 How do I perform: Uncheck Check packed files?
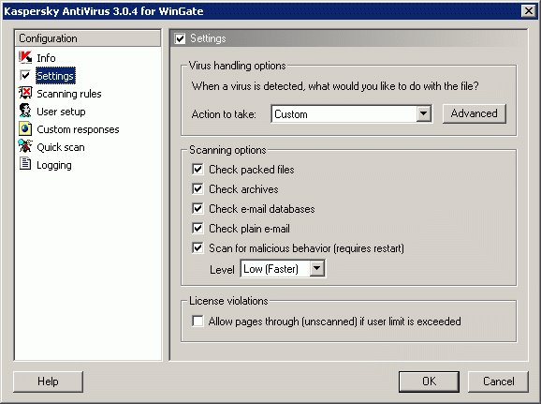pos(197,170)
